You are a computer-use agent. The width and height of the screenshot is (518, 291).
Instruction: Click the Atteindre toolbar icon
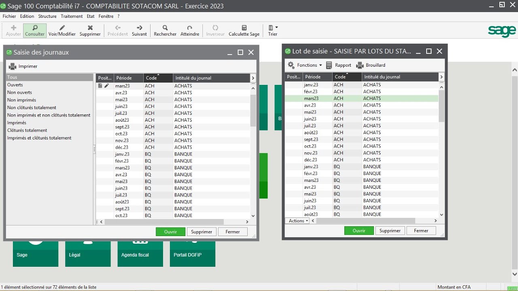coord(190,30)
